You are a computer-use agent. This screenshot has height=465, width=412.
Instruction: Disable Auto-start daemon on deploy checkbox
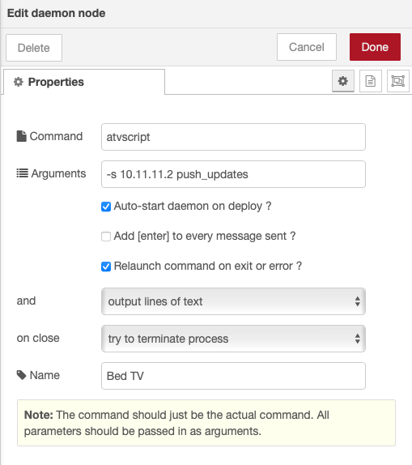[x=106, y=207]
